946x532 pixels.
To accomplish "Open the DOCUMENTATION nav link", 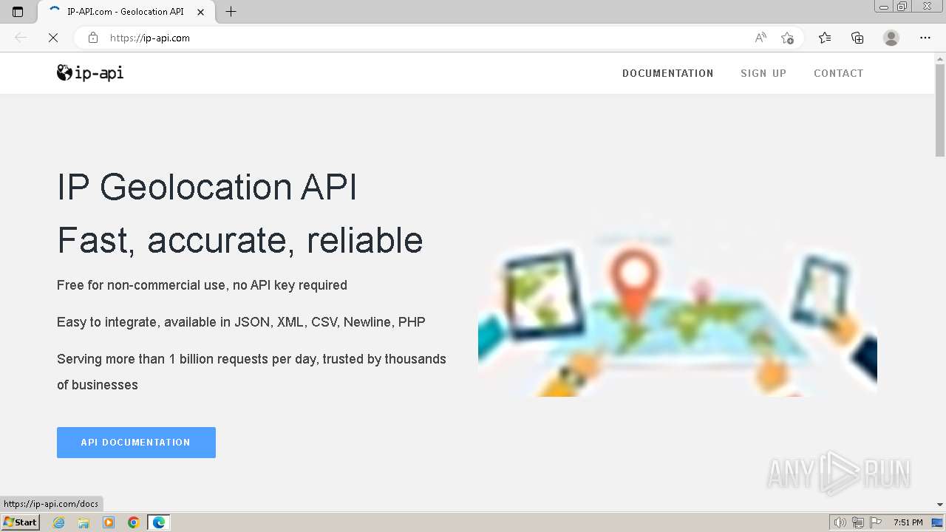I will point(668,73).
